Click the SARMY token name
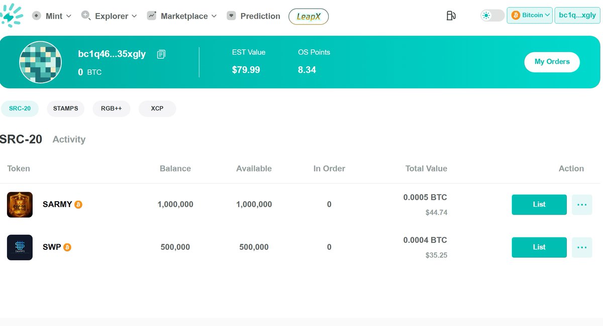 pos(57,205)
